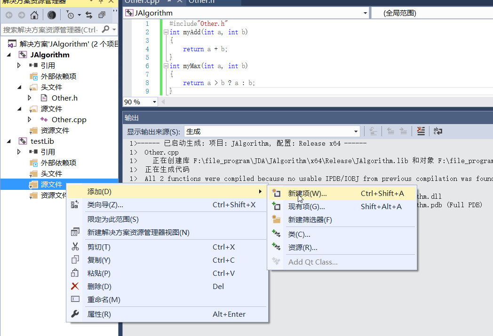Collapse the myAdd function outline box

(x=166, y=32)
